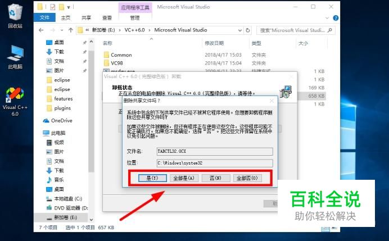This screenshot has width=389, height=241.
Task: Click the VC++6.0 breadcrumb in address bar
Action: point(135,30)
